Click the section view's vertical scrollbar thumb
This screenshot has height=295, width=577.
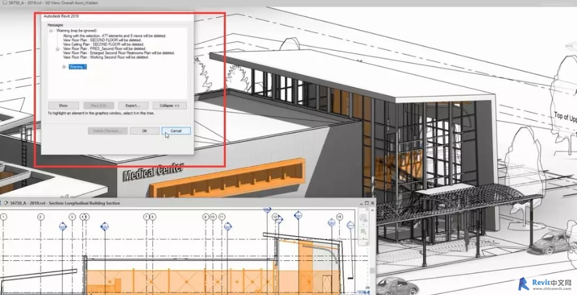tap(373, 271)
